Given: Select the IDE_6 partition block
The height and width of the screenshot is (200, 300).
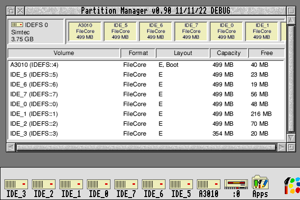Looking at the screenshot, I should pos(156,31).
